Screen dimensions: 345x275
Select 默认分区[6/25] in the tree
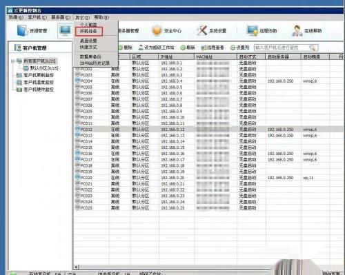(44, 68)
